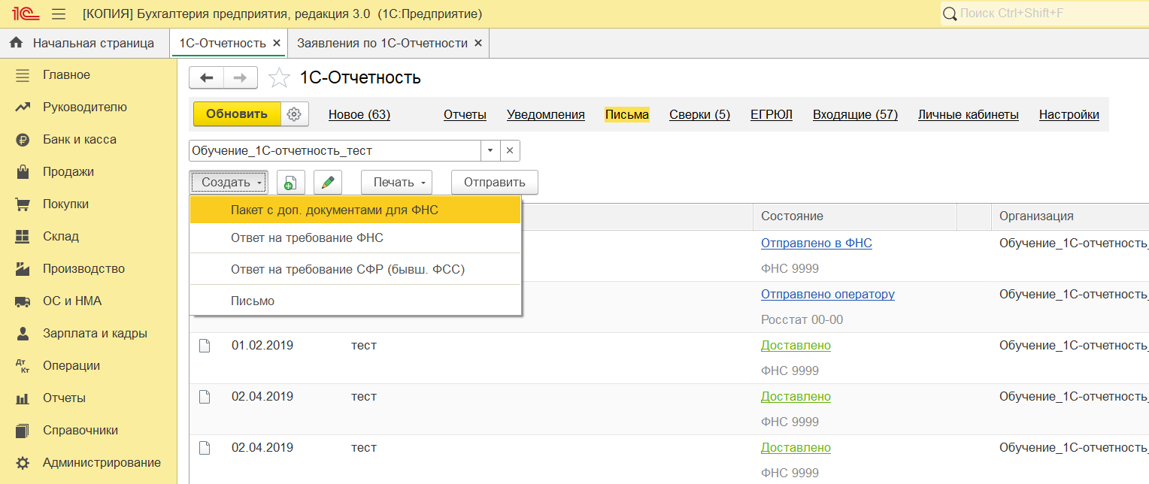Open Личные кабинеты link

969,115
